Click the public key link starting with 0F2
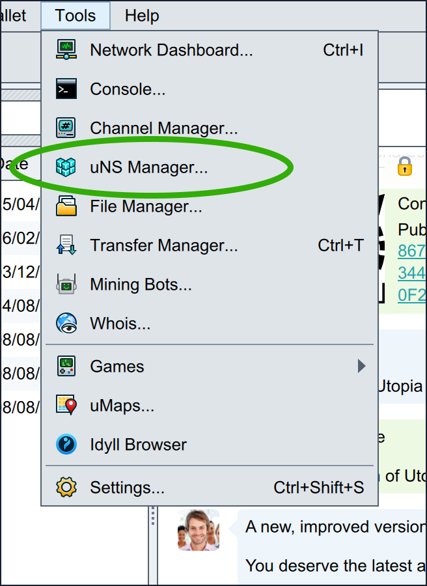 [411, 295]
